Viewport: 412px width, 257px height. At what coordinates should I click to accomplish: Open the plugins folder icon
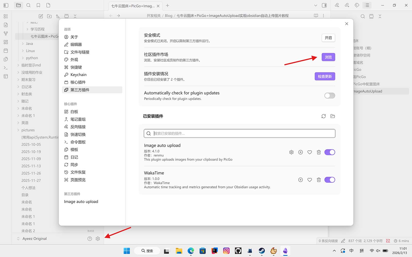pos(333,116)
